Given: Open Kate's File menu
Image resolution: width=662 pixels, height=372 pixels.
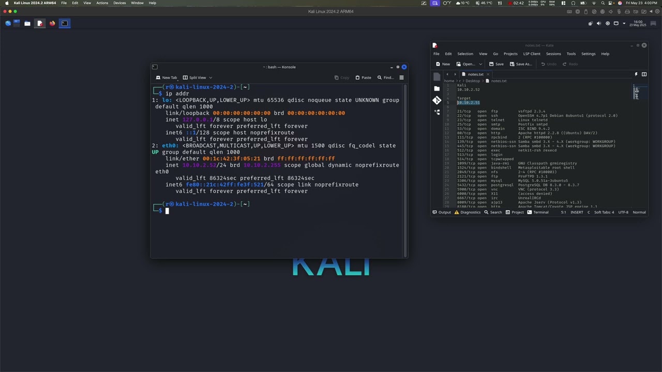Looking at the screenshot, I should (x=437, y=54).
